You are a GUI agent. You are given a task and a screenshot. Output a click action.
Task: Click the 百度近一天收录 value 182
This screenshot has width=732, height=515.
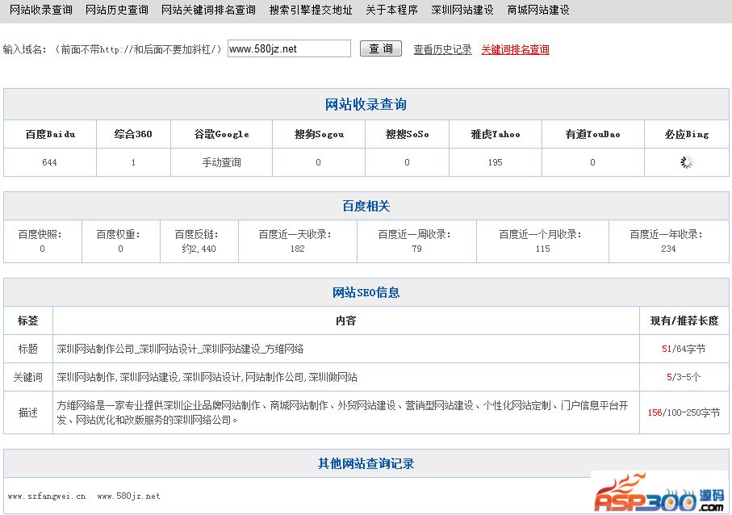click(x=297, y=249)
